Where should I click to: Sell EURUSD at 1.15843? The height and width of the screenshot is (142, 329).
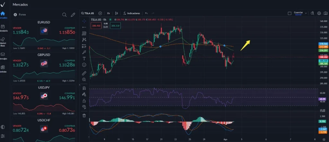click(21, 32)
